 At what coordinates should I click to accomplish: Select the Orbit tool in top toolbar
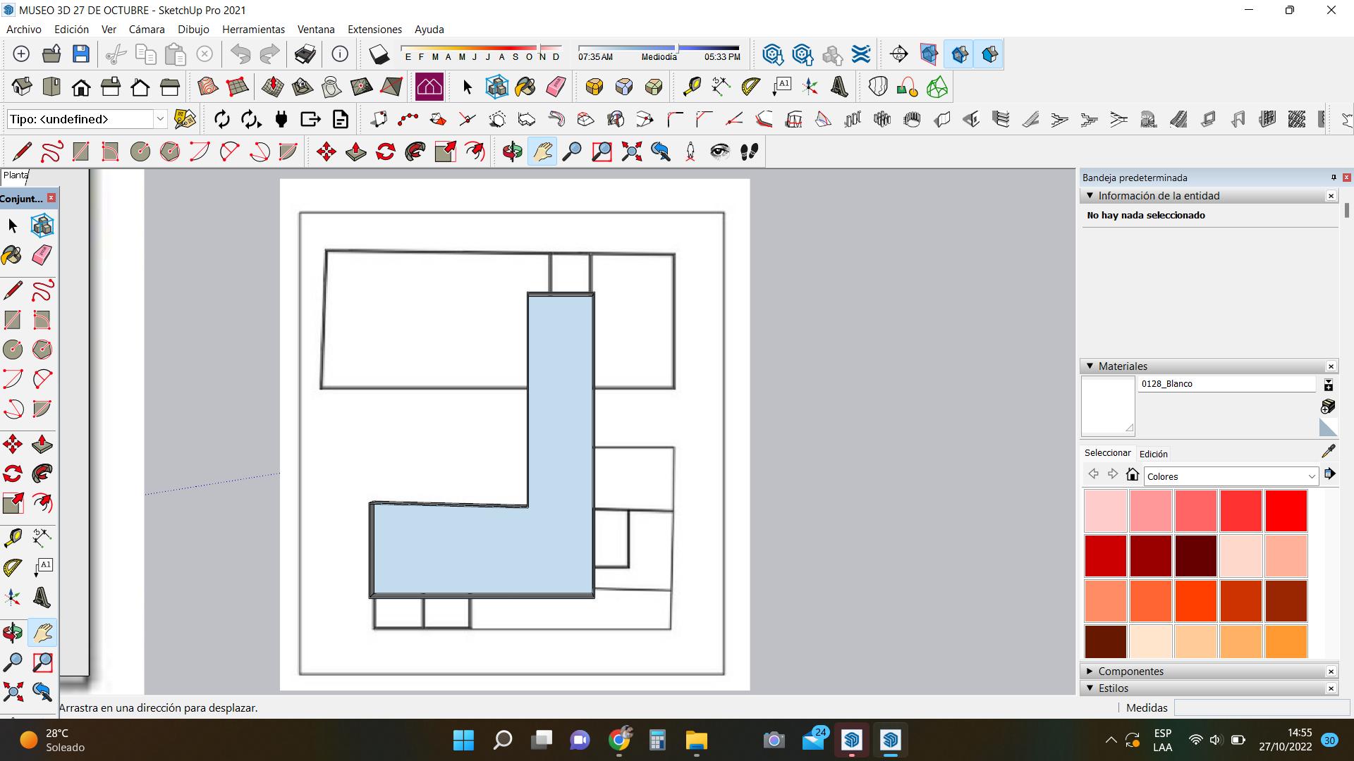(x=512, y=151)
